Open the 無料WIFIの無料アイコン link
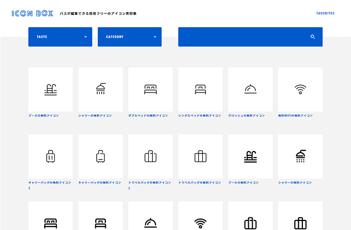Viewport: 351px width, 230px height. click(295, 115)
